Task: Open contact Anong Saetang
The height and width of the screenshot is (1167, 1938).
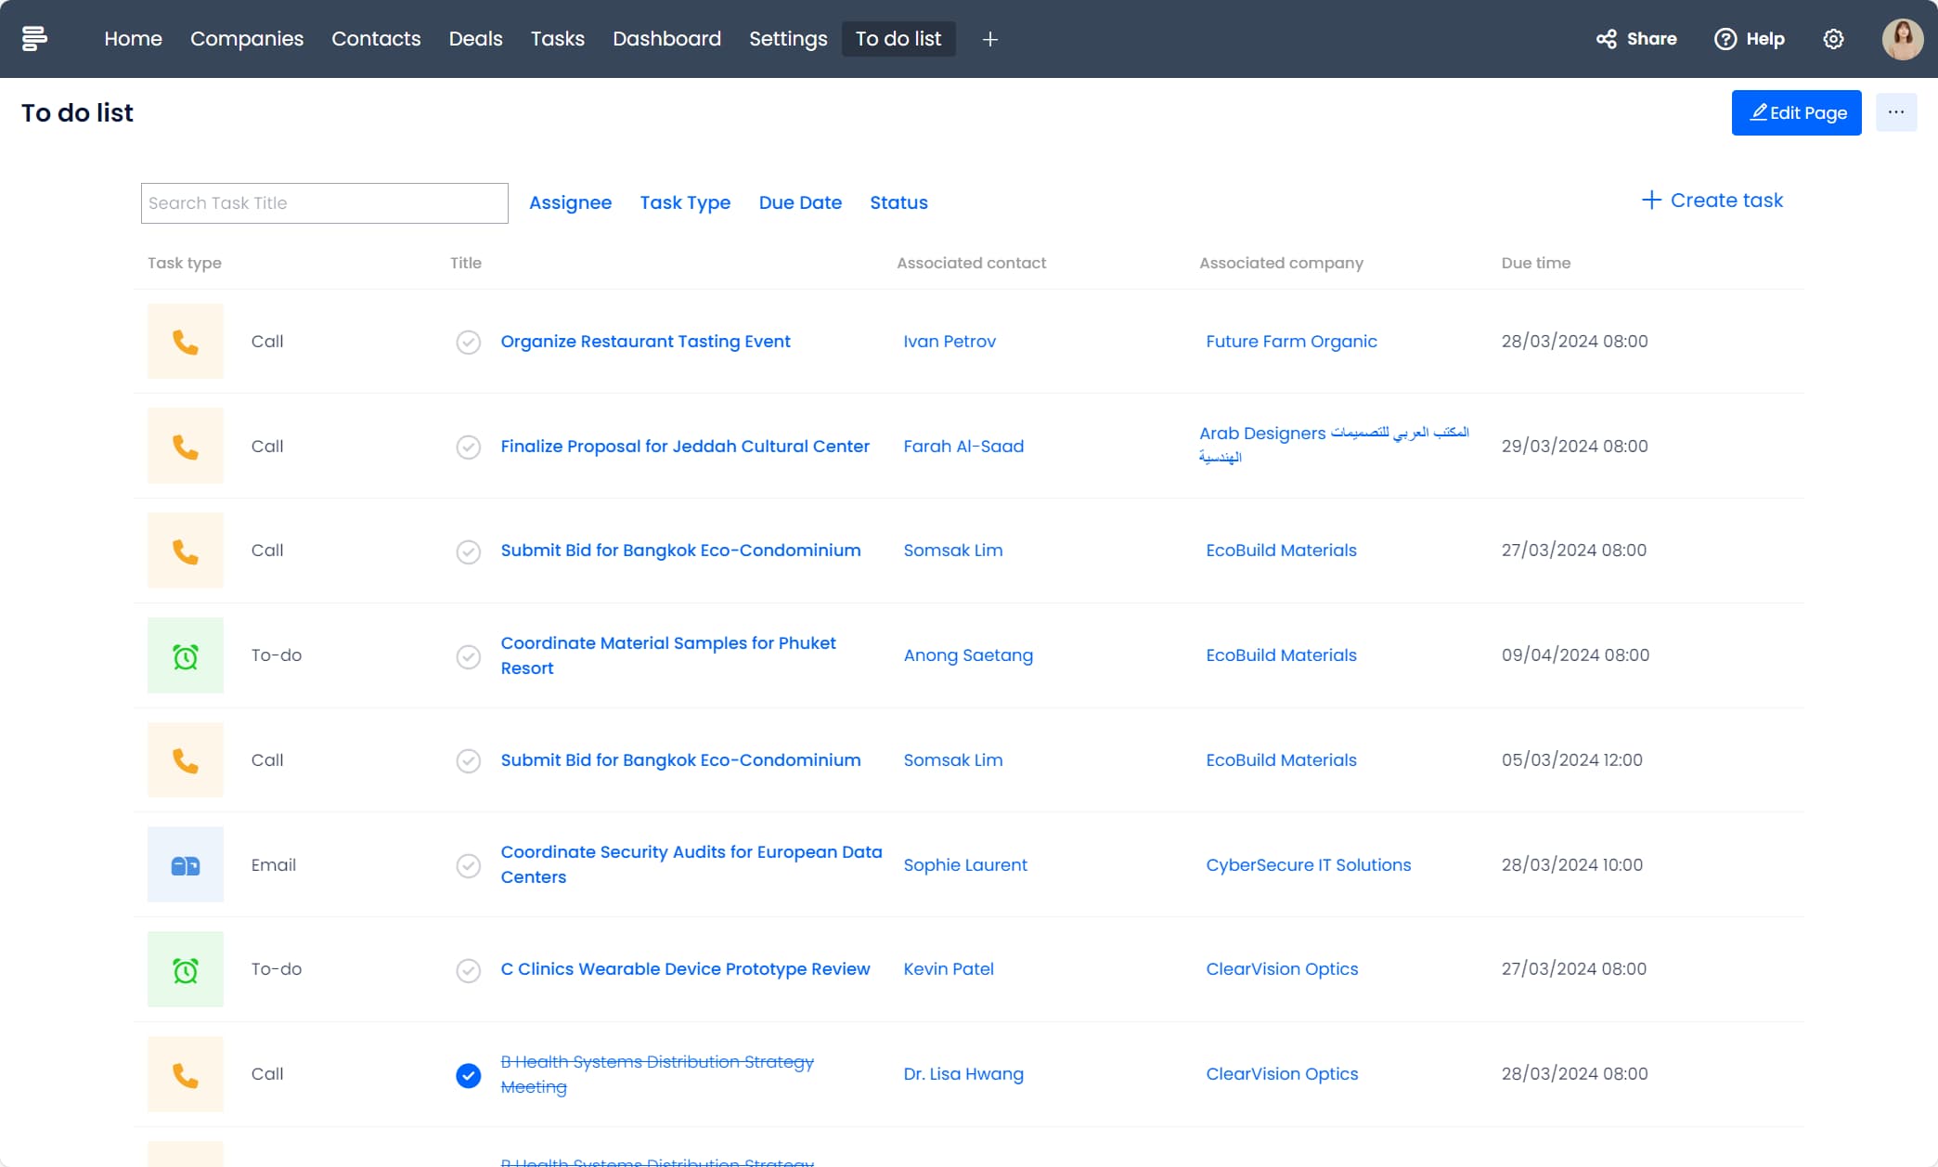Action: (968, 655)
